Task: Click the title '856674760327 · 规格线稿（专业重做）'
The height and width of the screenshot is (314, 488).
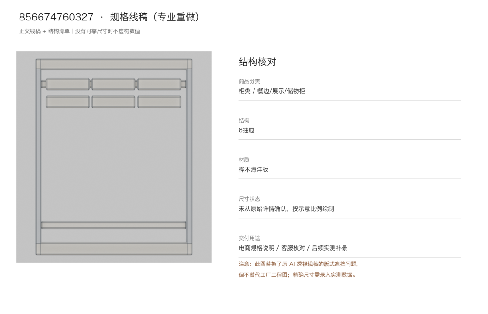Action: point(110,17)
